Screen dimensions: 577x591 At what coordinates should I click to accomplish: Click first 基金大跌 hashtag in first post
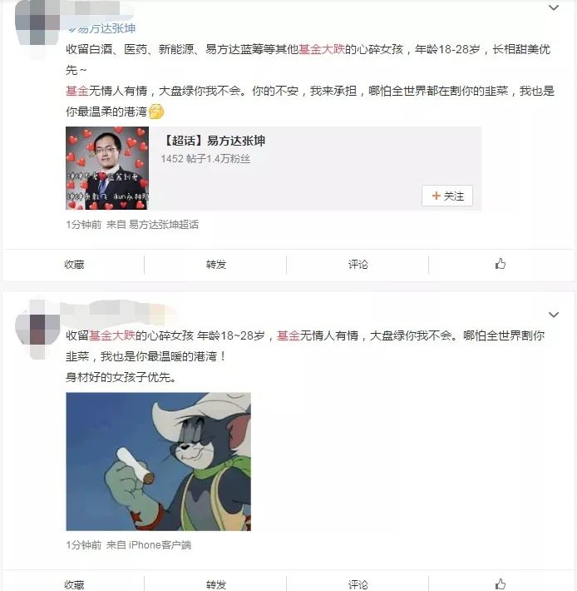pyautogui.click(x=322, y=49)
